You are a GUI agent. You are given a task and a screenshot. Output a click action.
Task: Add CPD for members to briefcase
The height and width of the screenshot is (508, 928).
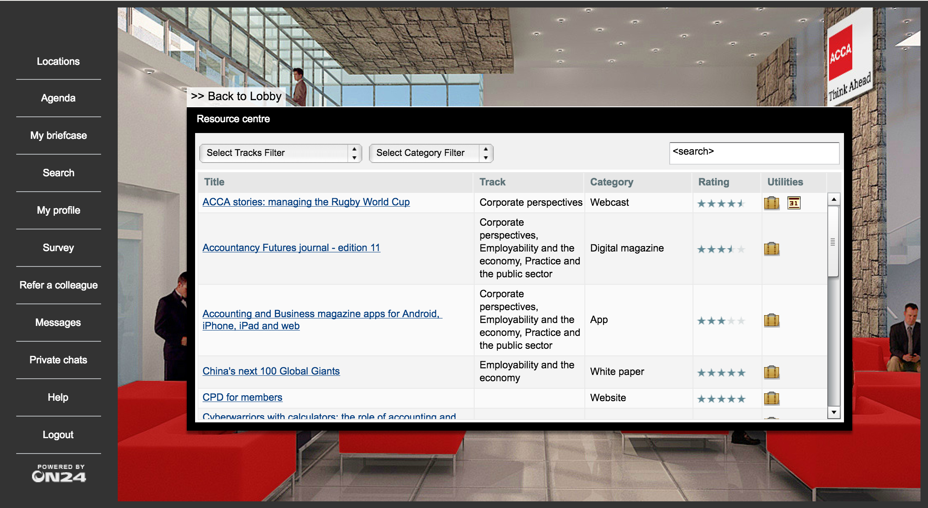click(x=772, y=398)
